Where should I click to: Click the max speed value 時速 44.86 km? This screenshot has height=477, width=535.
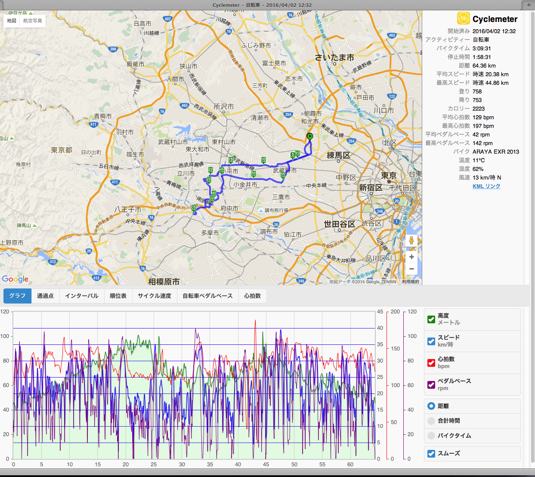click(x=491, y=83)
